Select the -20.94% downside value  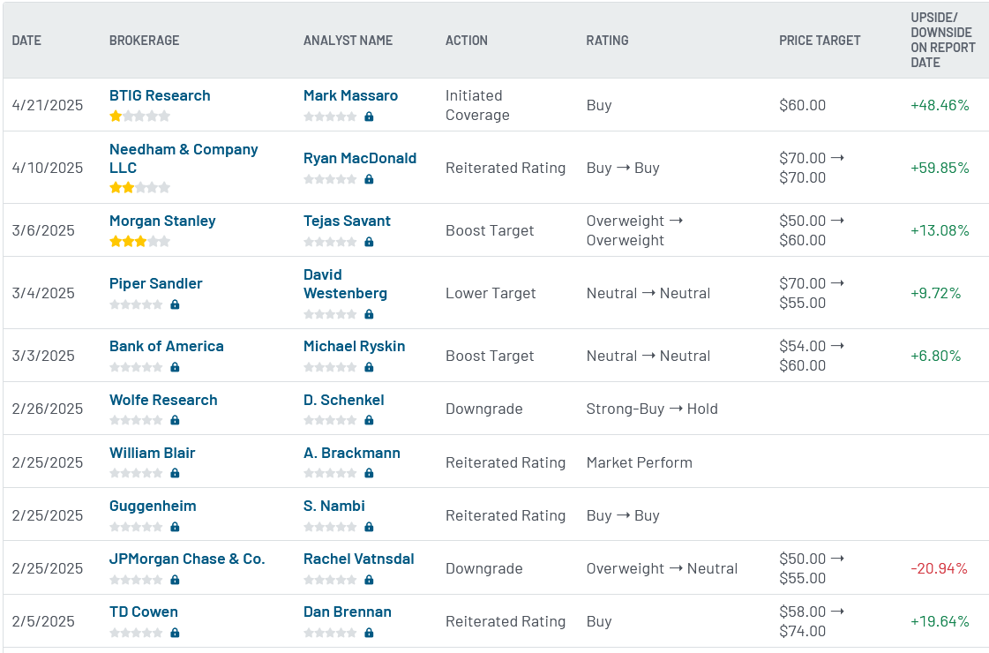pos(940,568)
